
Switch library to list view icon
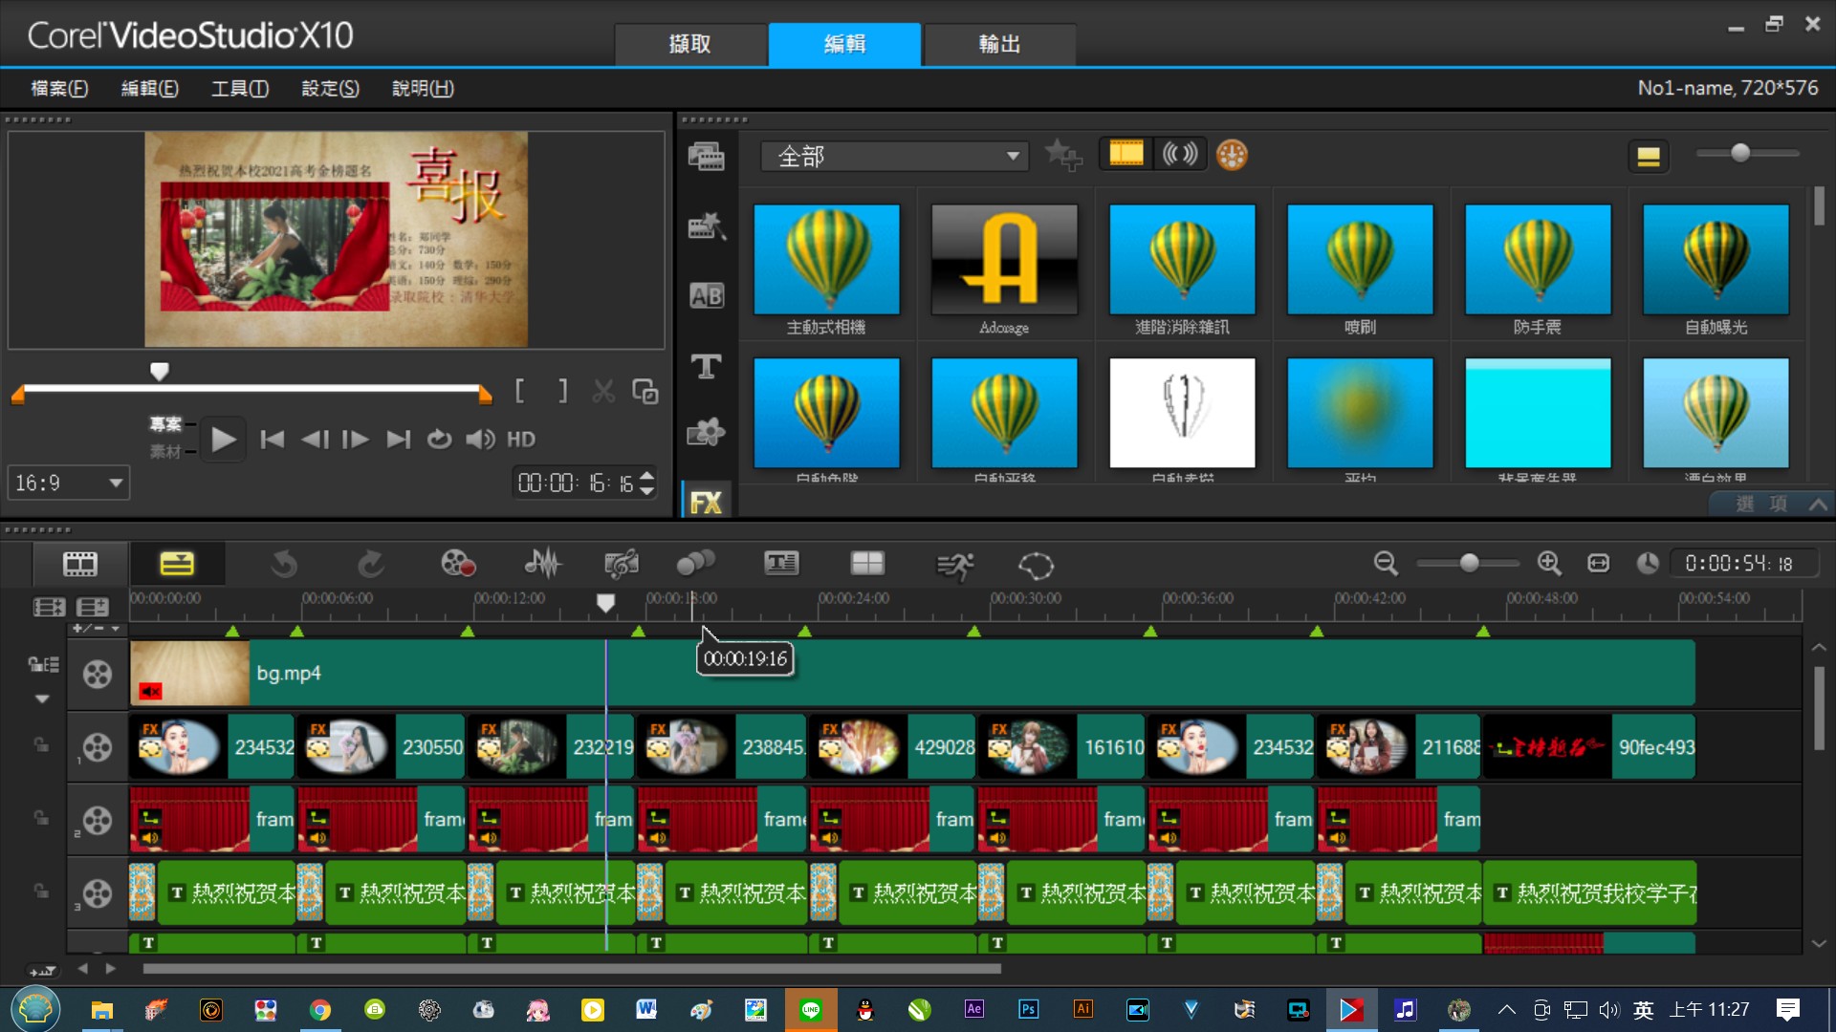tap(1648, 156)
